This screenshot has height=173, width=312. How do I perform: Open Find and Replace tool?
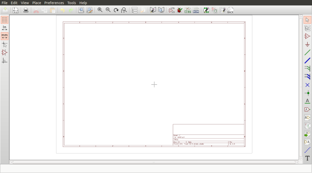click(x=89, y=10)
